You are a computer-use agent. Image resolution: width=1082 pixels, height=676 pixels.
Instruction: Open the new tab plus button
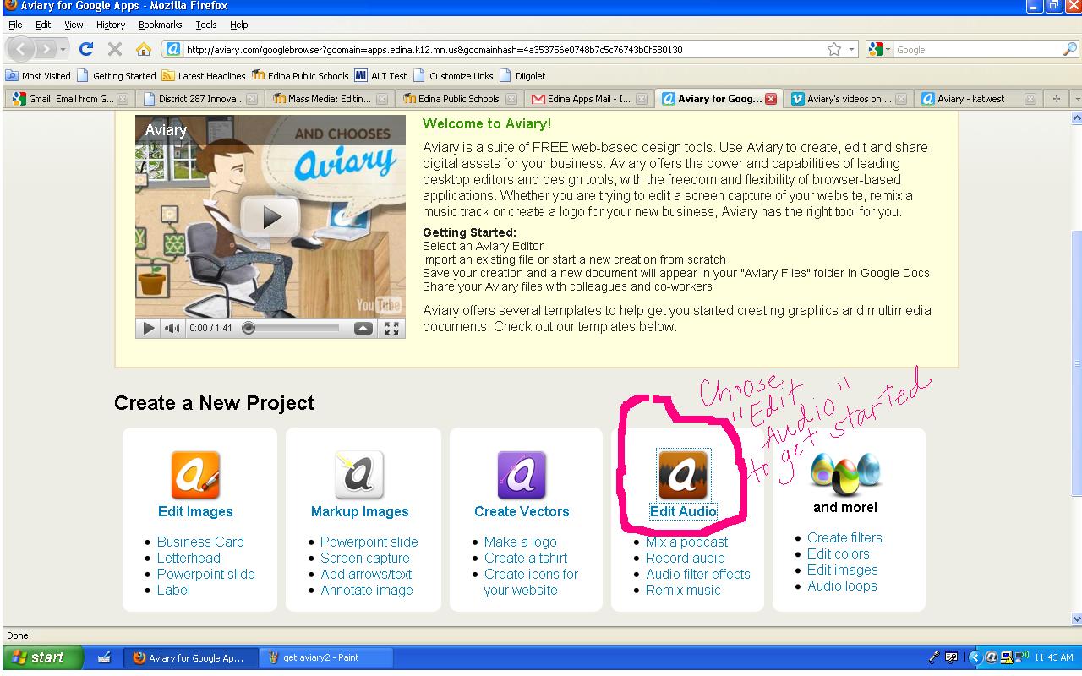tap(1056, 99)
